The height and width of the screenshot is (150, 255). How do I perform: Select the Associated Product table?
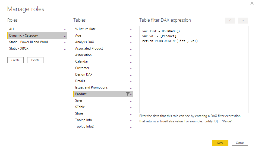(103, 48)
